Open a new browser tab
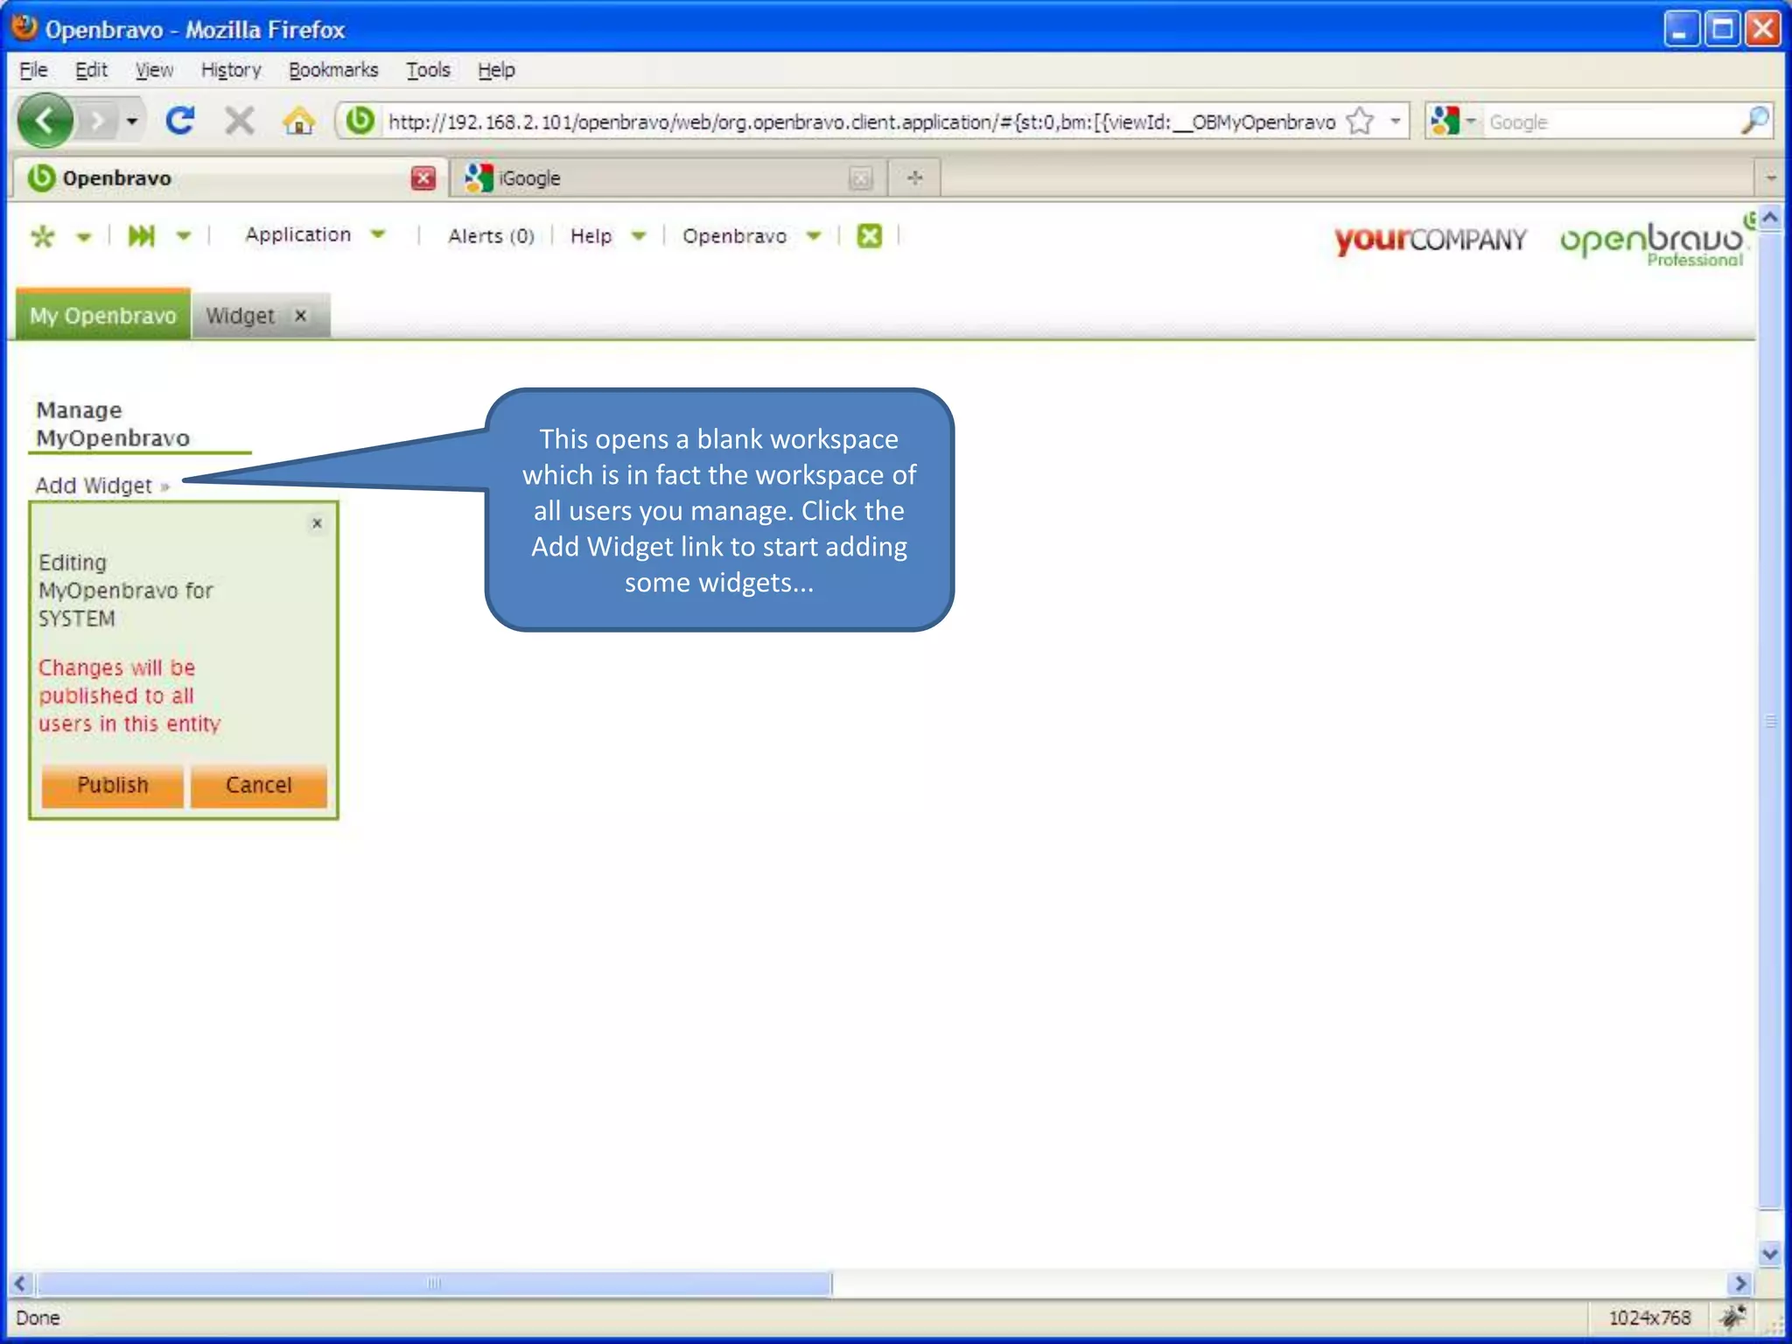The width and height of the screenshot is (1792, 1344). pyautogui.click(x=915, y=178)
